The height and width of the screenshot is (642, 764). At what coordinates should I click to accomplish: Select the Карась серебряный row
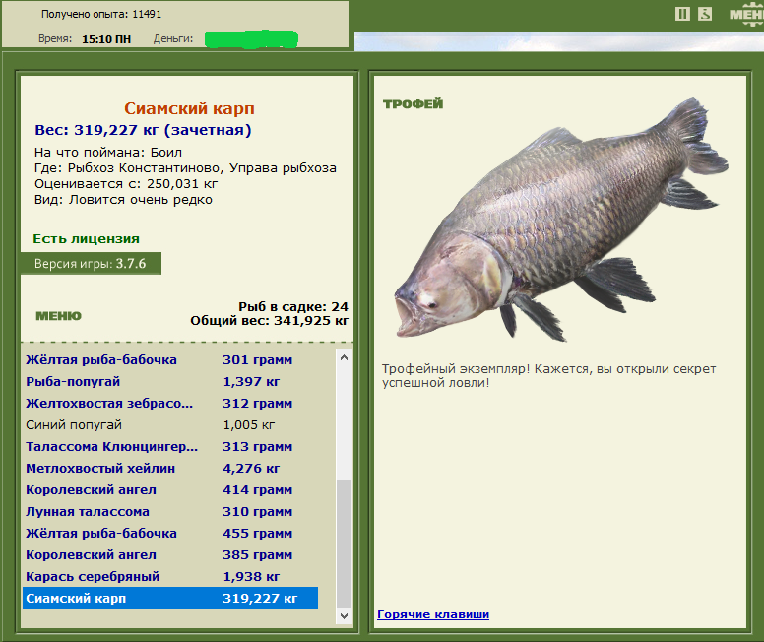[x=170, y=577]
